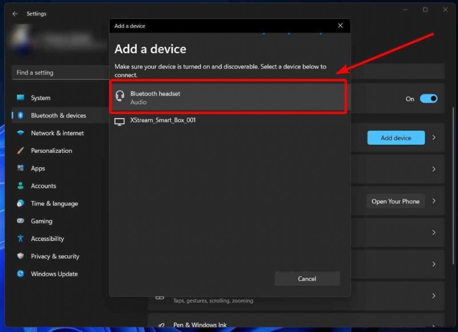Image resolution: width=458 pixels, height=332 pixels.
Task: Click the Personalization brush icon
Action: point(19,151)
